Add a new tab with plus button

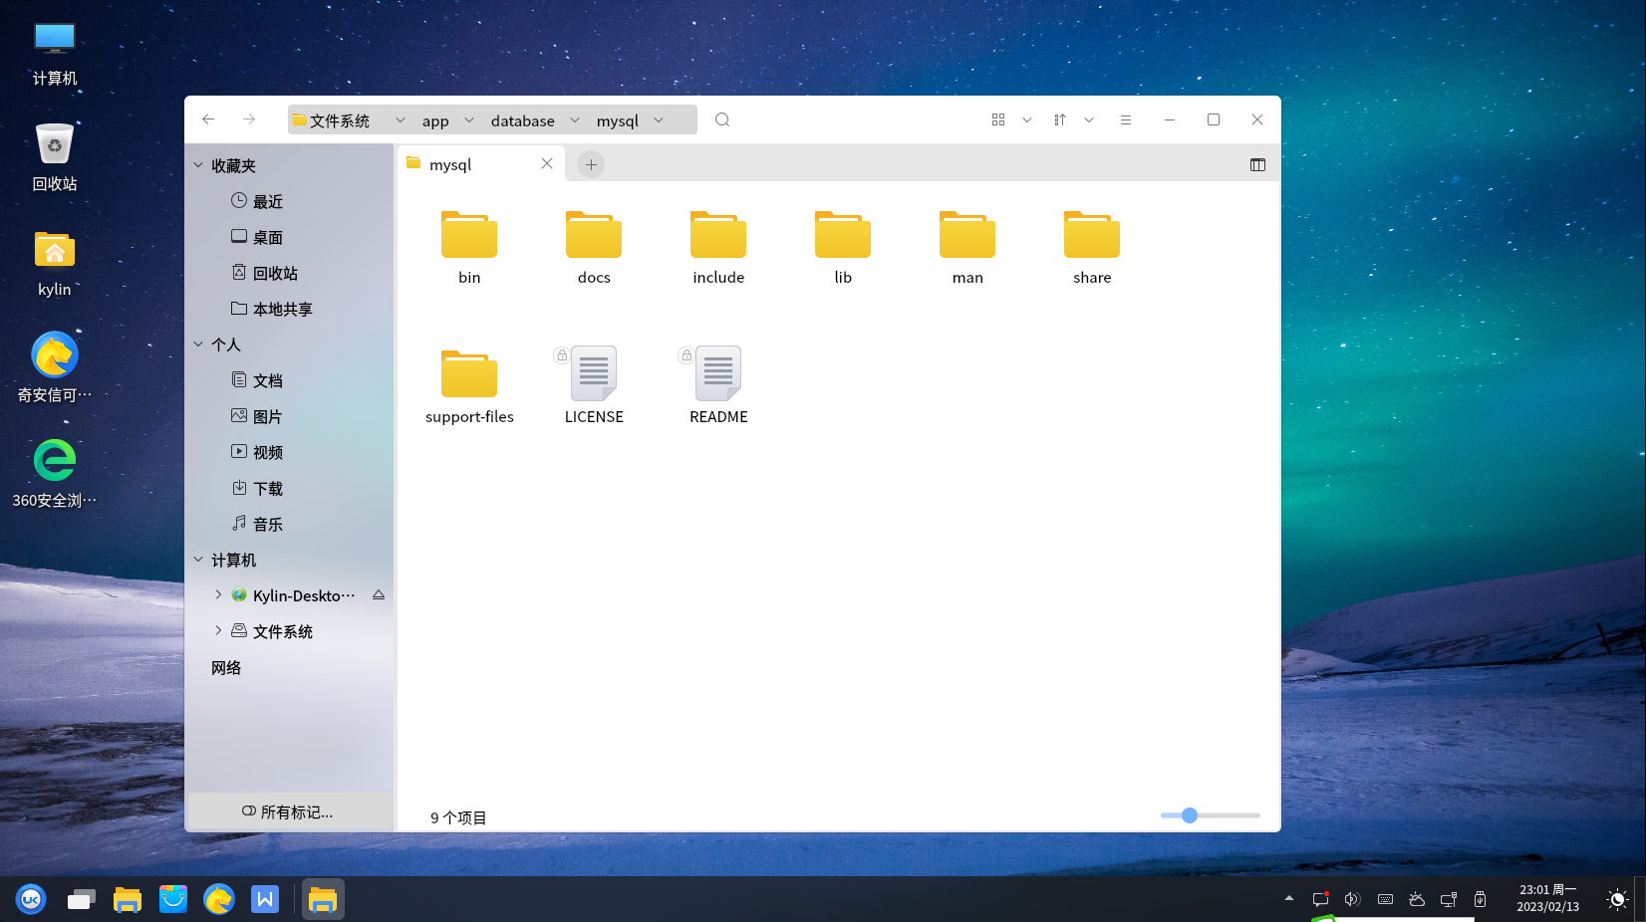click(591, 164)
